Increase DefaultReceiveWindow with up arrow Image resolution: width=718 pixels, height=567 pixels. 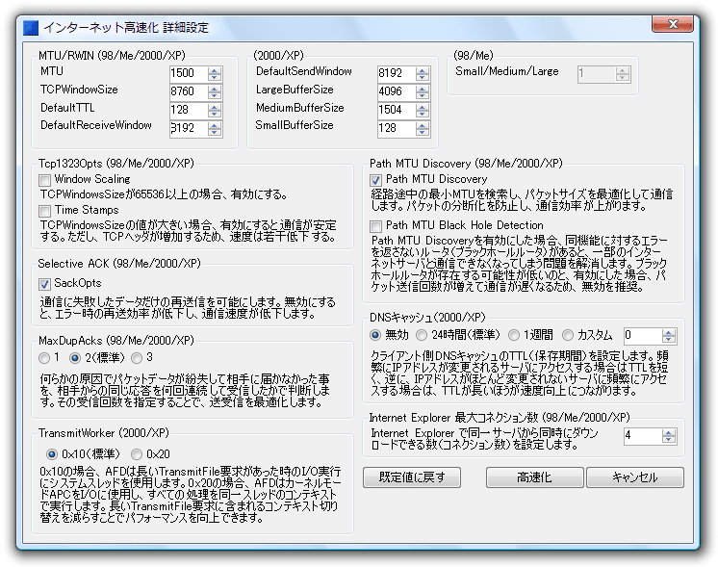tap(215, 125)
